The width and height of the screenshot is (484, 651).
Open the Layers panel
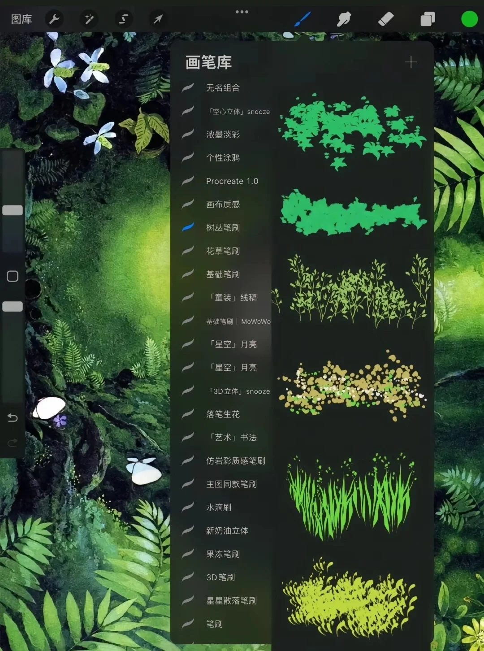[427, 19]
